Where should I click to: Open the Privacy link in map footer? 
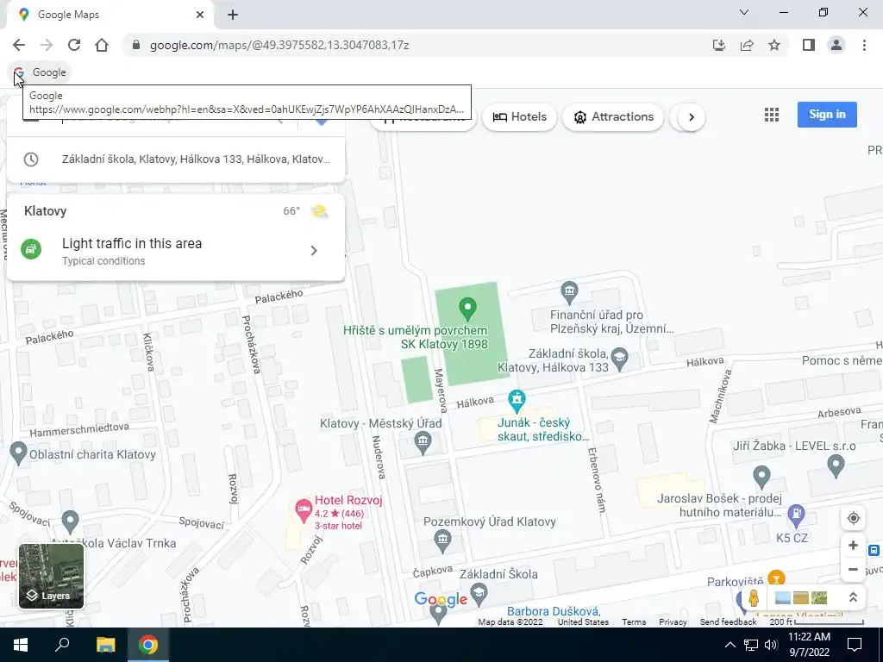pyautogui.click(x=673, y=622)
